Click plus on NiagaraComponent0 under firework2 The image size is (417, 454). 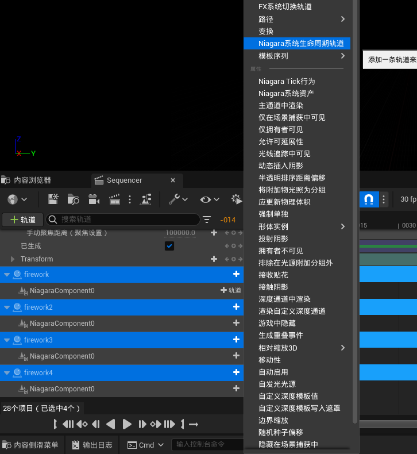[x=236, y=323]
